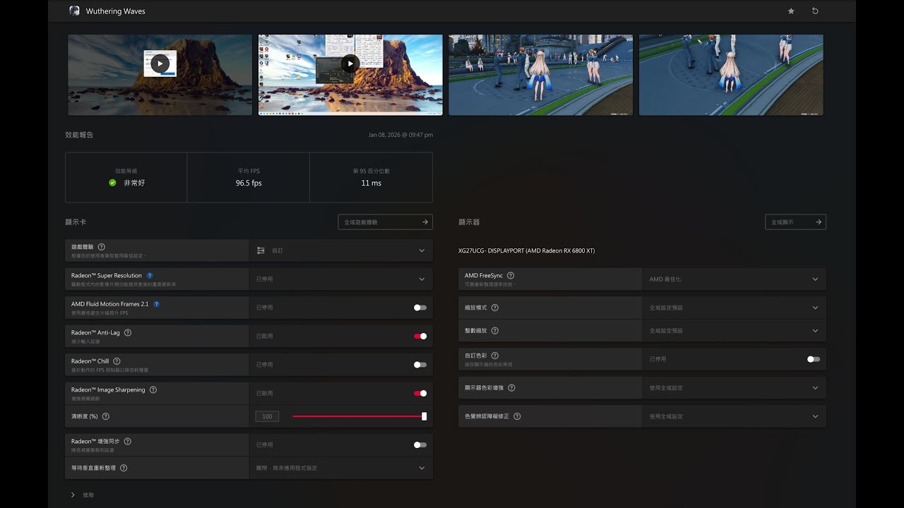This screenshot has width=904, height=508.
Task: Open the 整數縮放 dropdown
Action: click(x=734, y=330)
